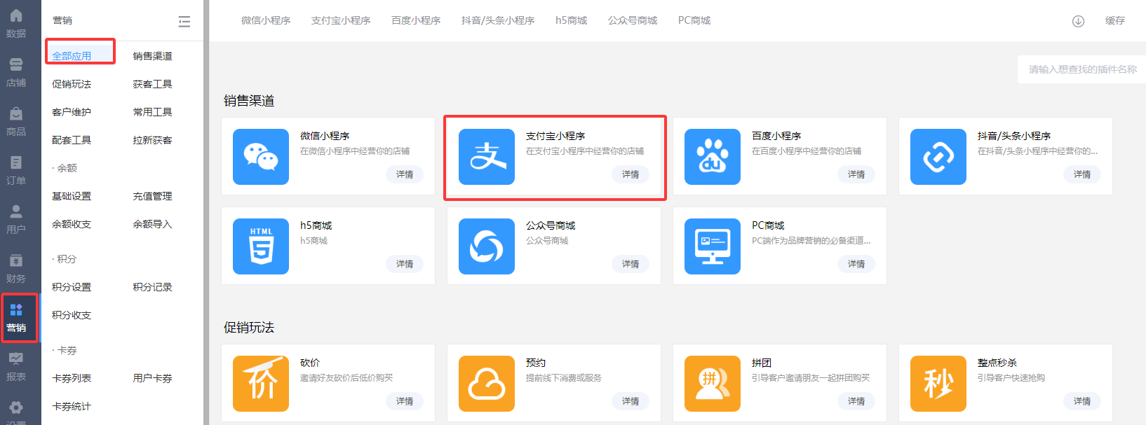Screen dimensions: 1146x425
Task: Click 详情 on the 砍价 card
Action: coord(405,401)
